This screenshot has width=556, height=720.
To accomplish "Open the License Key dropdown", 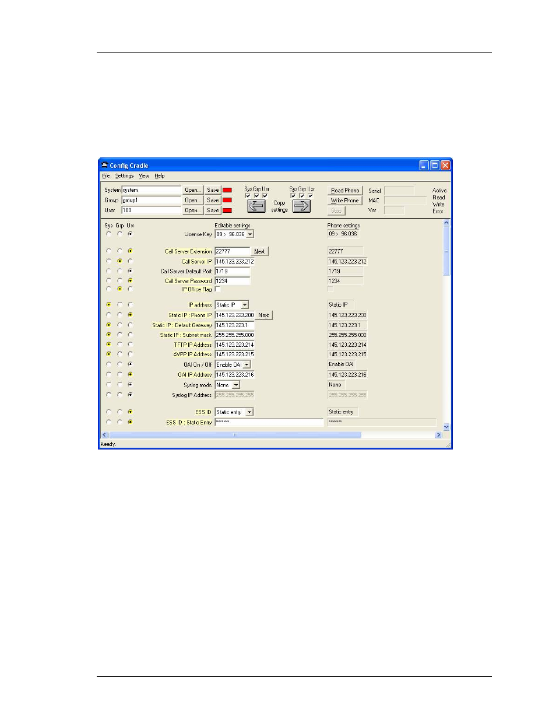I will click(250, 234).
